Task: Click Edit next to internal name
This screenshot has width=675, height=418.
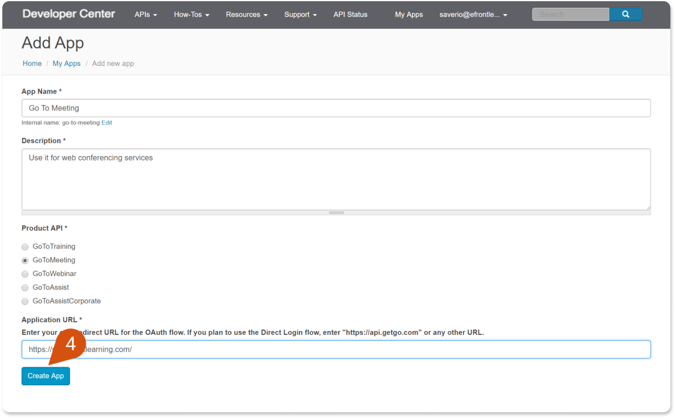Action: (x=107, y=122)
